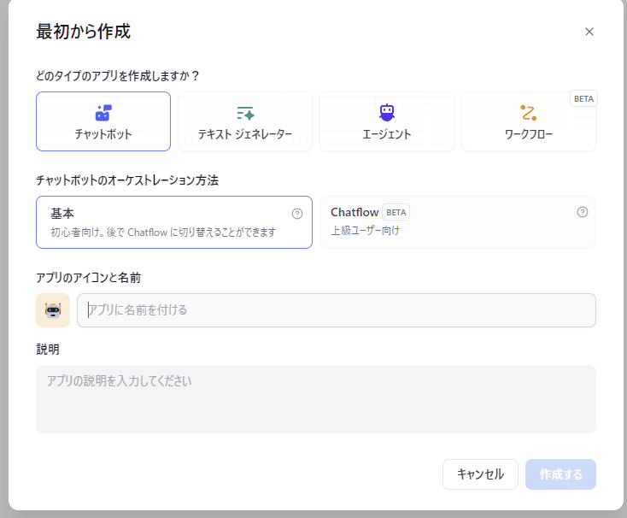Click the chatbot icon in チャットボット card
Image resolution: width=627 pixels, height=518 pixels.
point(103,113)
